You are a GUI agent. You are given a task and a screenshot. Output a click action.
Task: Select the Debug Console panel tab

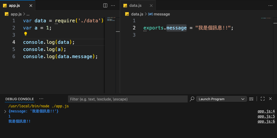point(19,99)
